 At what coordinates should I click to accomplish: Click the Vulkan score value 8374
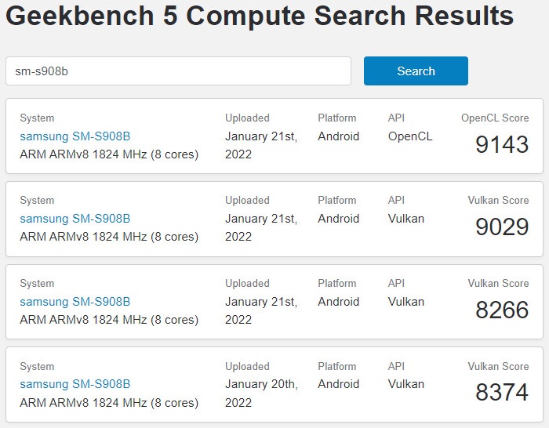(x=502, y=392)
